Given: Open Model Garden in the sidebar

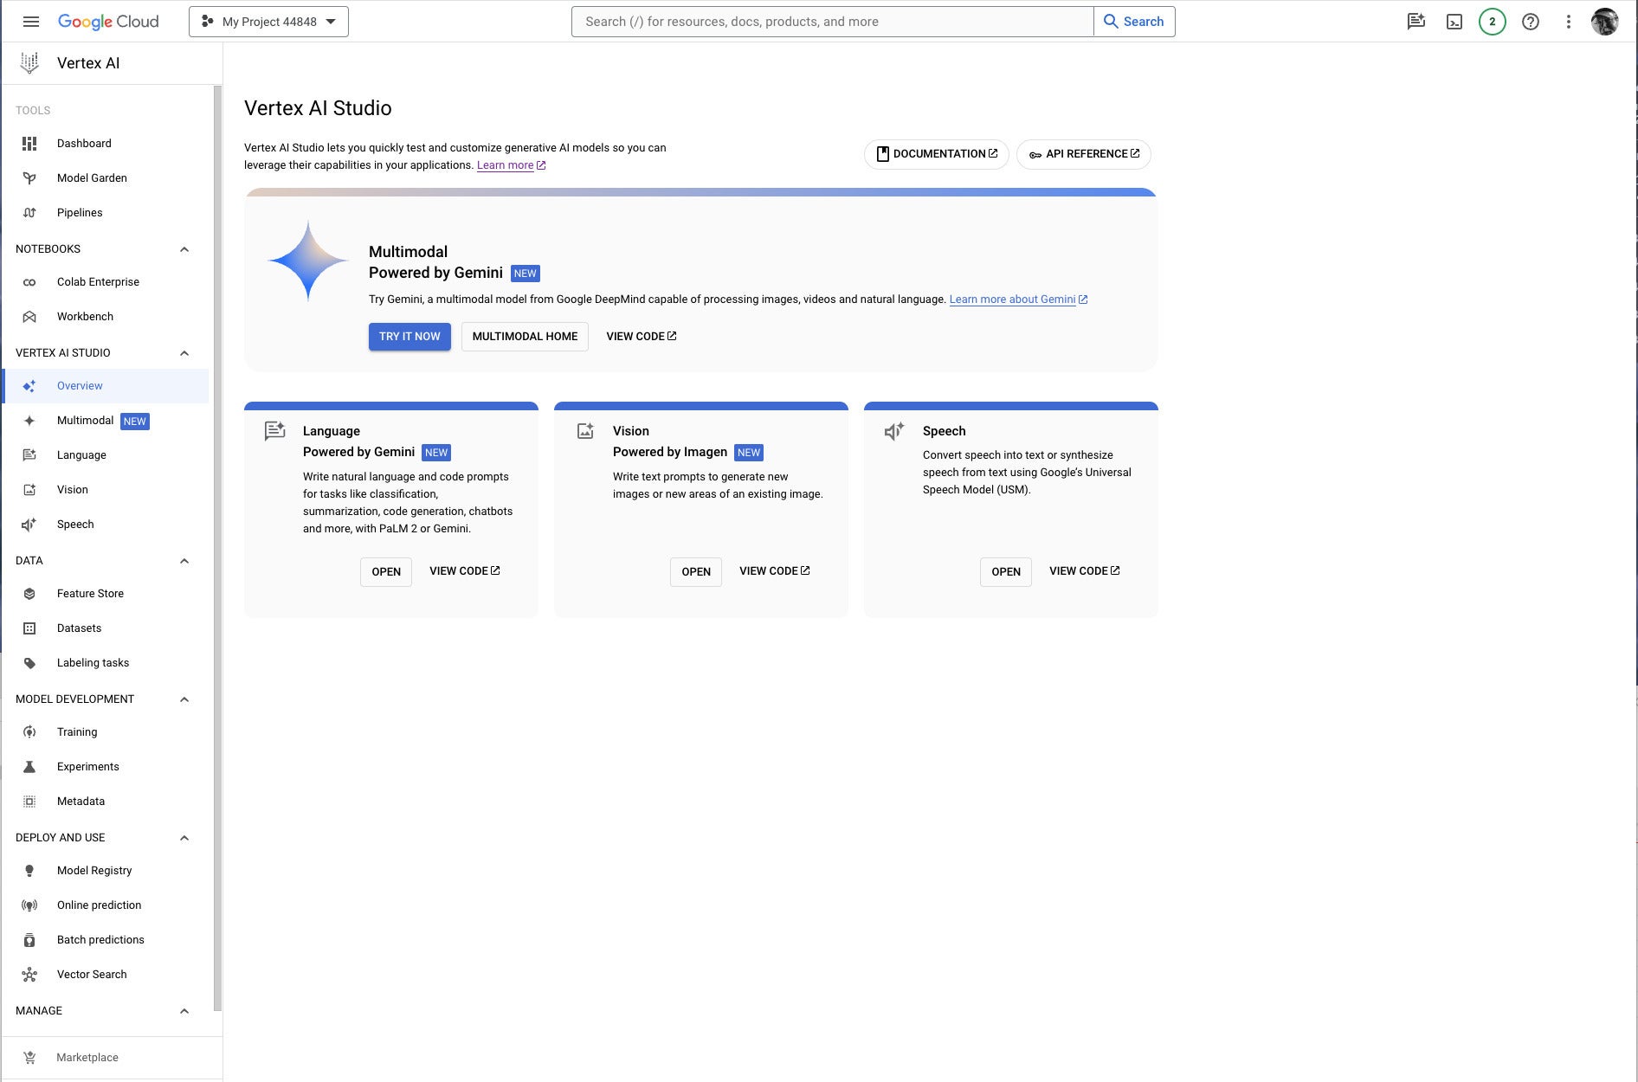Looking at the screenshot, I should tap(106, 178).
